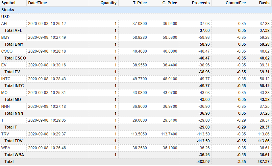Click the Symbol column header
The height and width of the screenshot is (166, 272).
(x=8, y=3)
